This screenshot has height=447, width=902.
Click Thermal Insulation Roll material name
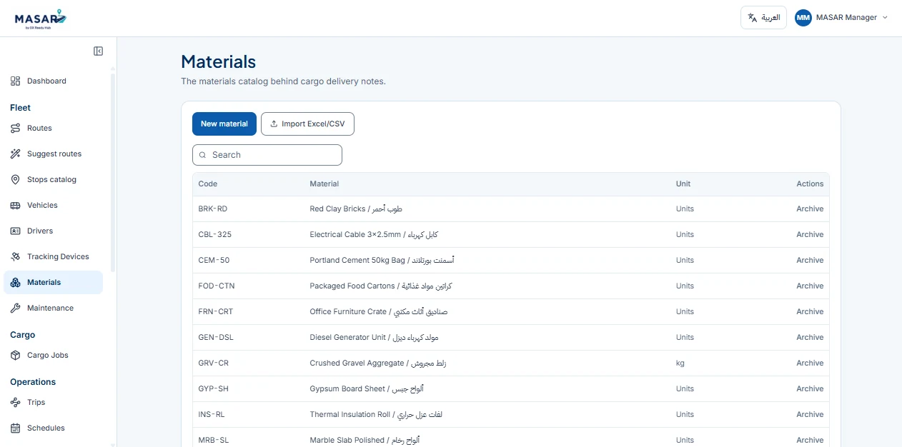click(x=376, y=415)
